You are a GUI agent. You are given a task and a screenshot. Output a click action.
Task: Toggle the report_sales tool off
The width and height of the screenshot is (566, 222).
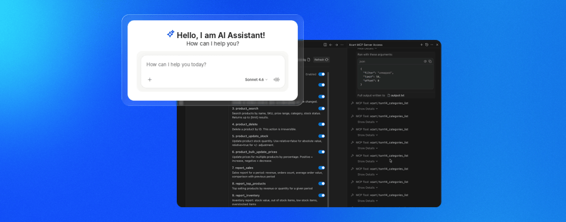pyautogui.click(x=322, y=168)
